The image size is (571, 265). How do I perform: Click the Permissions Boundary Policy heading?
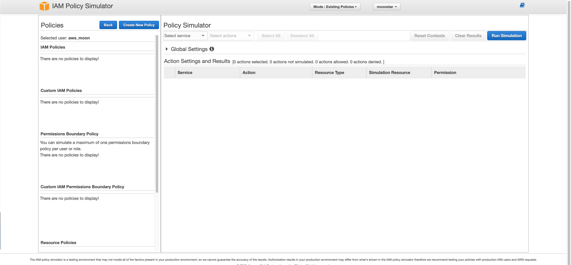[70, 134]
